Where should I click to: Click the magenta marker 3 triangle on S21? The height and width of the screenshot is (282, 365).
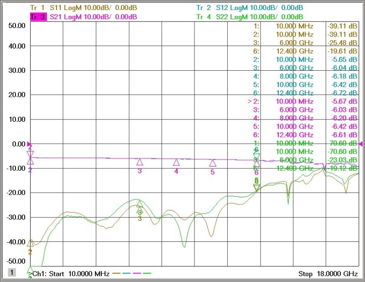coord(140,162)
